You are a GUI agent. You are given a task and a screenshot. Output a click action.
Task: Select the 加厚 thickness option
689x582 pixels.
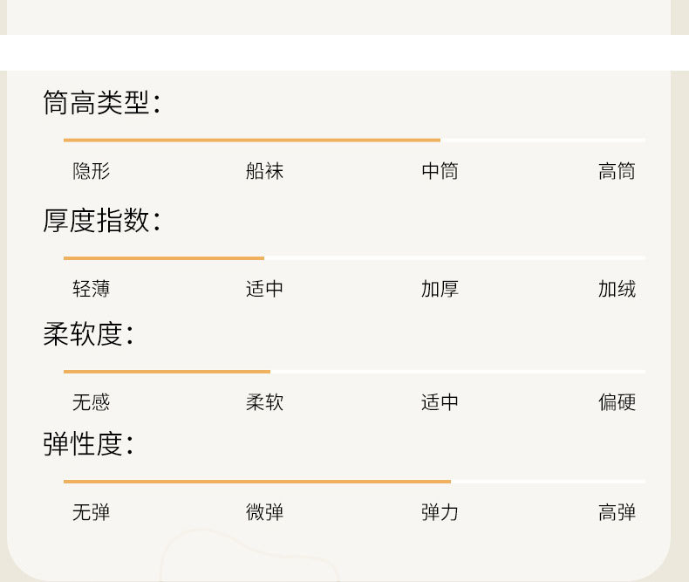tap(440, 289)
